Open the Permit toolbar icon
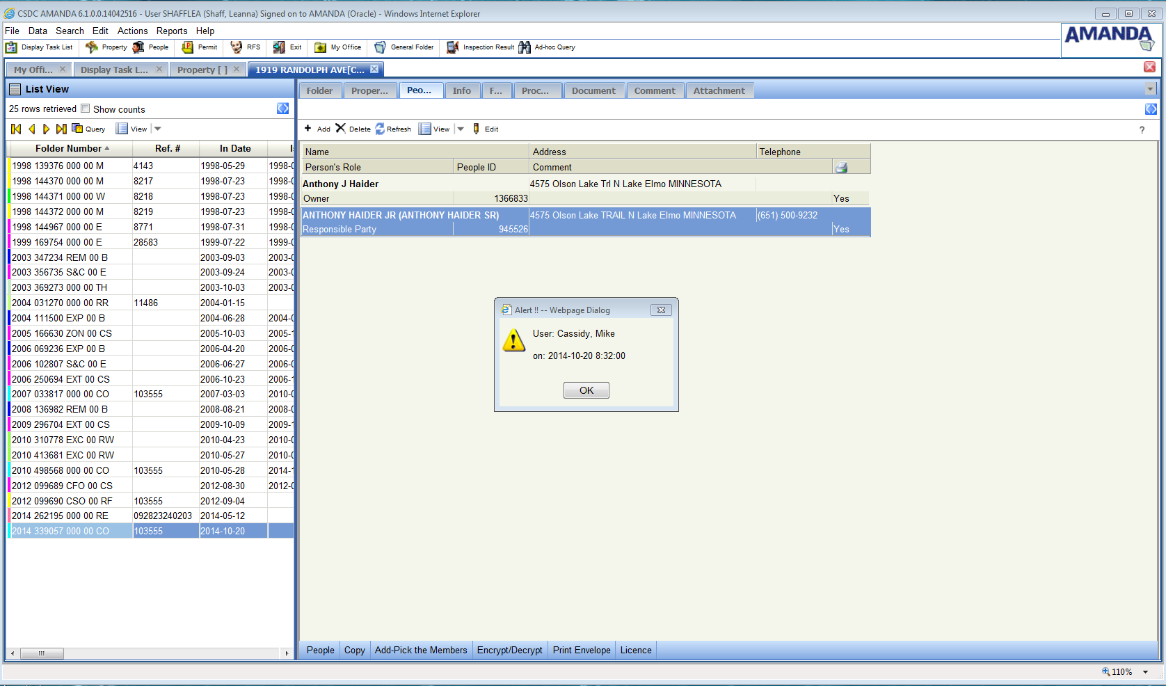Viewport: 1166px width, 686px height. coord(188,47)
